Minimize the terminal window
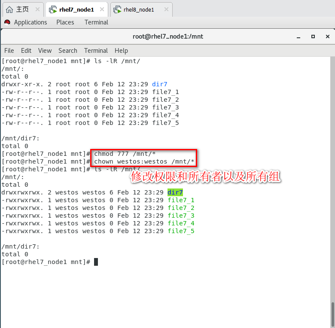 click(x=298, y=37)
